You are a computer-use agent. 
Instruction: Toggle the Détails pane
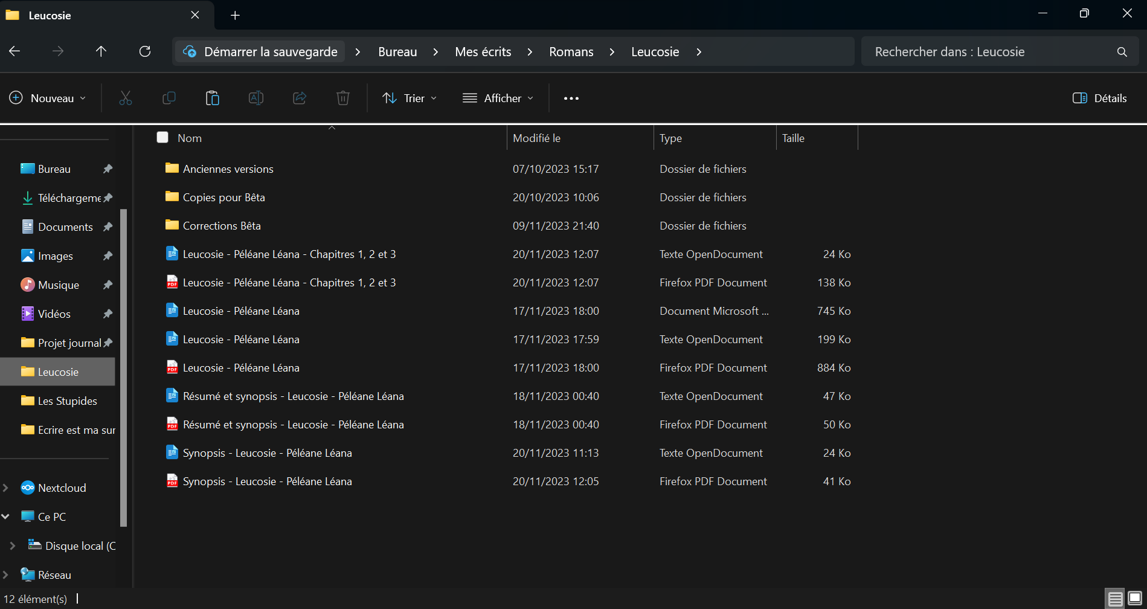pyautogui.click(x=1099, y=98)
